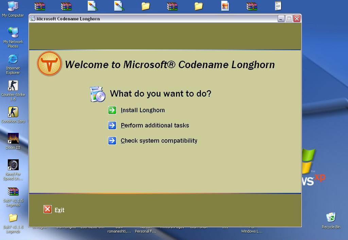
Task: Click the Norton Personal F... desktop label
Action: [x=145, y=229]
